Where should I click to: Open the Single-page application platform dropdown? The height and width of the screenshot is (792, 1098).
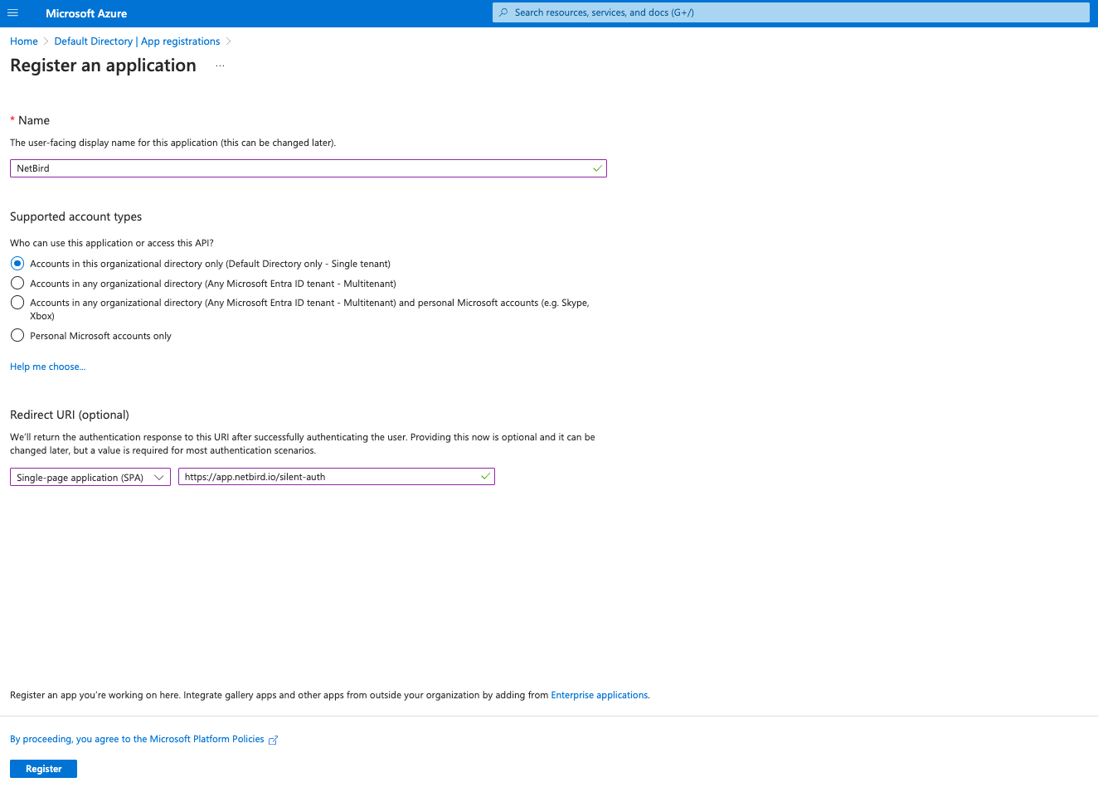tap(158, 477)
